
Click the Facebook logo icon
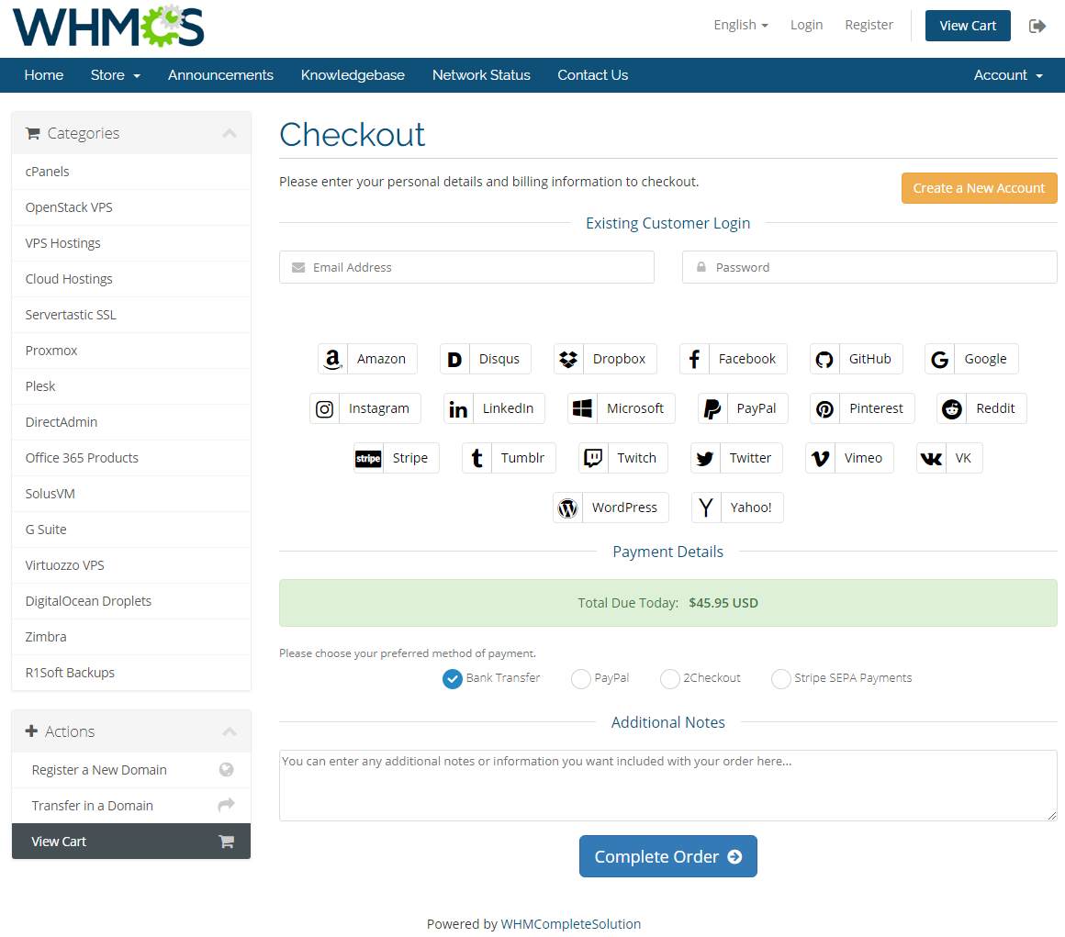coord(694,359)
